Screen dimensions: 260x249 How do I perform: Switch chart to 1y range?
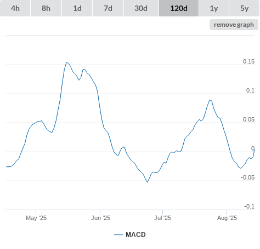(214, 8)
